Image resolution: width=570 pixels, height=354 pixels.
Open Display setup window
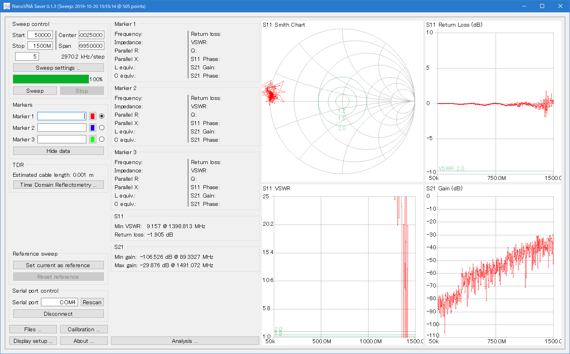[33, 341]
